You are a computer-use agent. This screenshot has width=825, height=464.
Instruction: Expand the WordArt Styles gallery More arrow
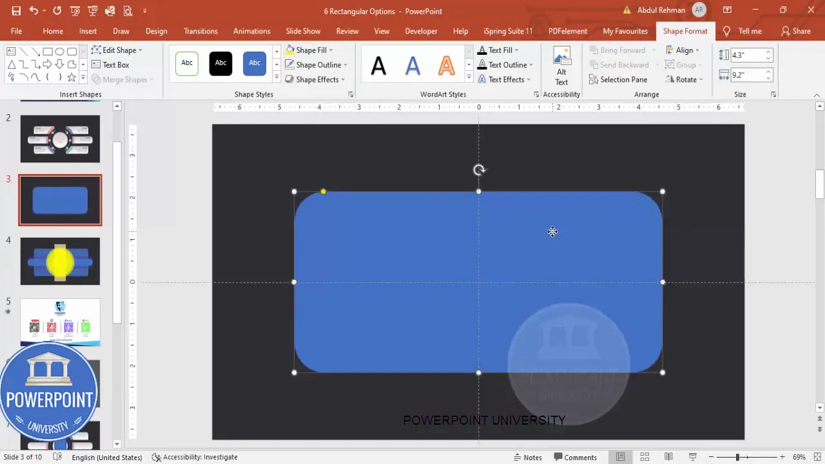(469, 77)
